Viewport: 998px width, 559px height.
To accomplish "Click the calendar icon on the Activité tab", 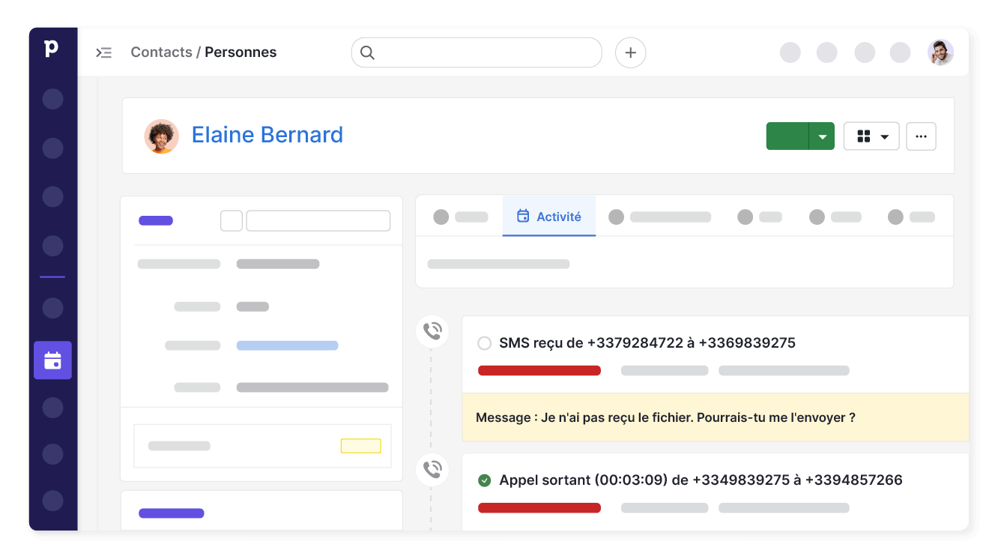I will pyautogui.click(x=521, y=216).
